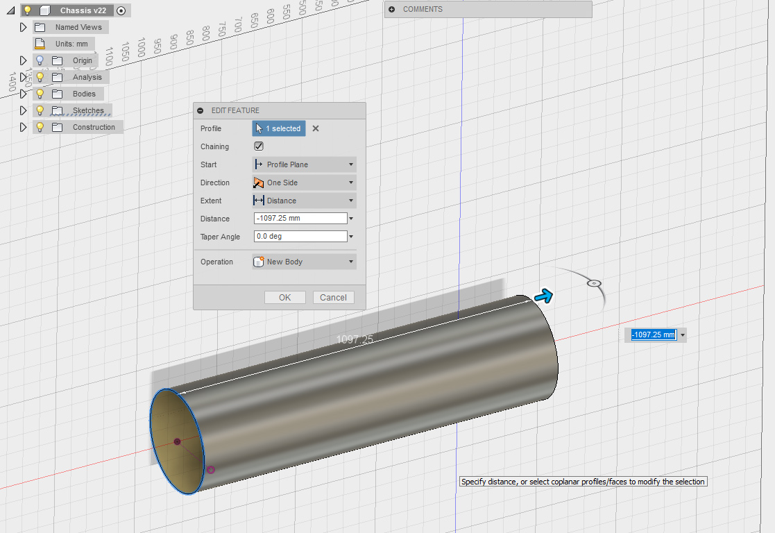
Task: Click the Chassis v22 component icon
Action: point(44,10)
